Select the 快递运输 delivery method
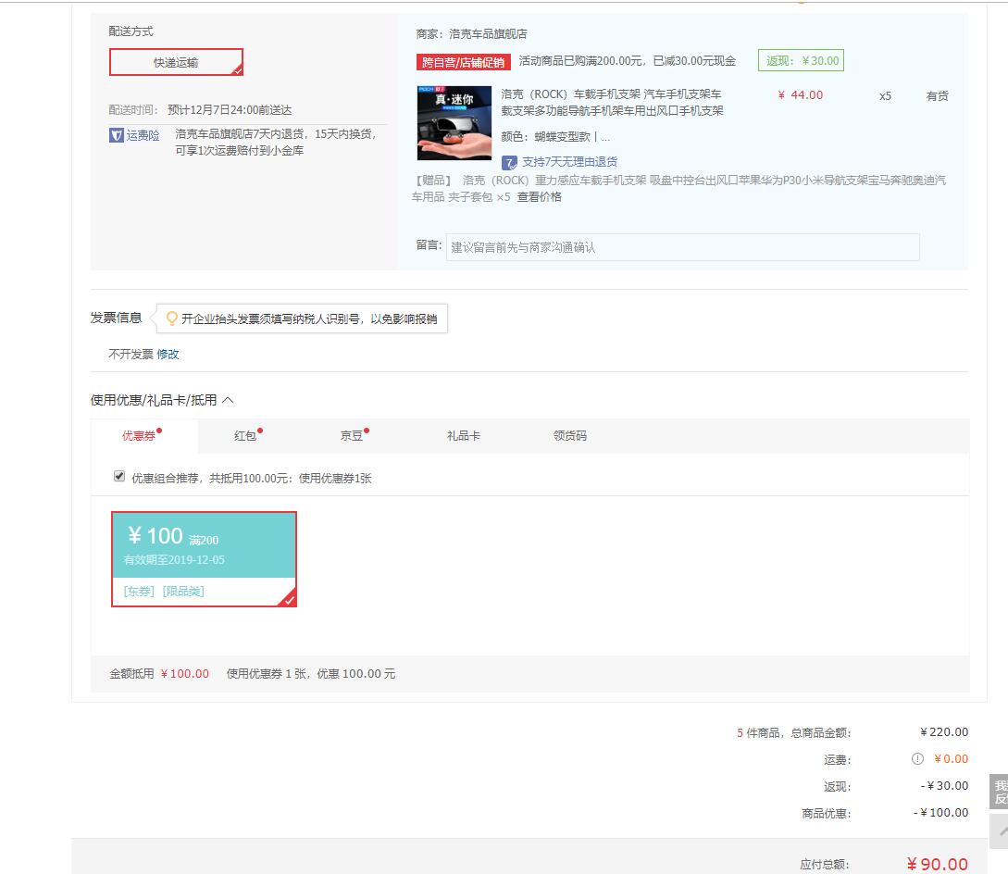 (x=176, y=62)
